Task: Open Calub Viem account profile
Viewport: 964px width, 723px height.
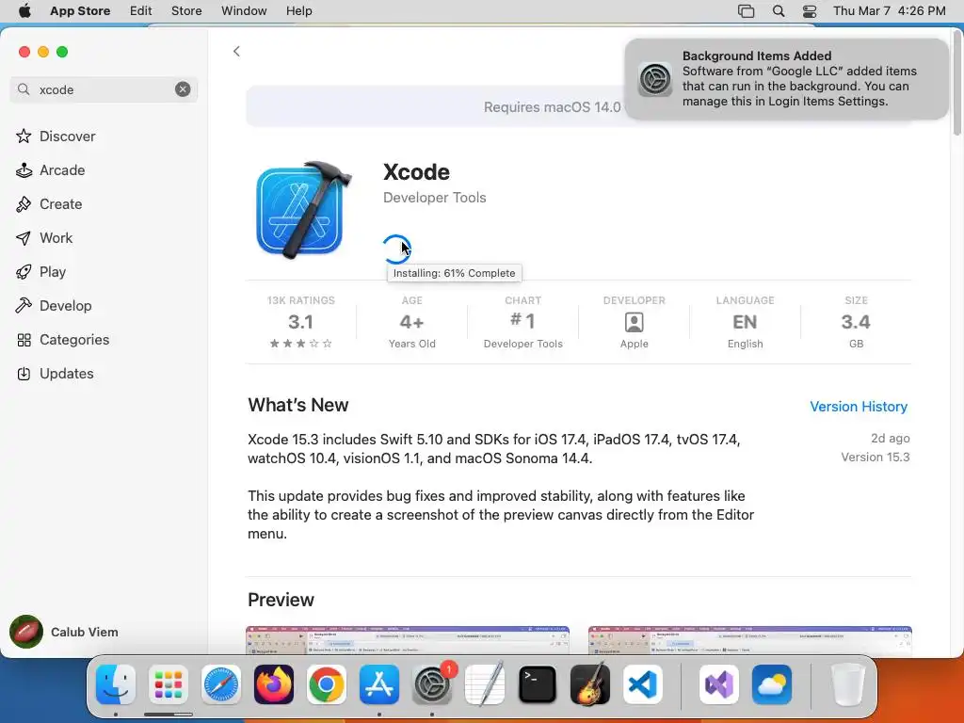Action: point(64,632)
